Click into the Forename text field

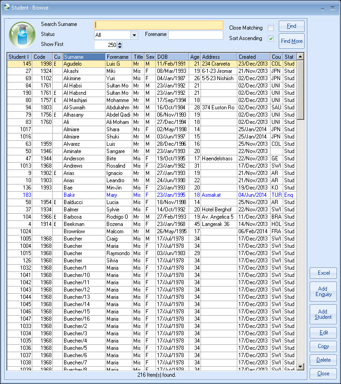(x=196, y=35)
